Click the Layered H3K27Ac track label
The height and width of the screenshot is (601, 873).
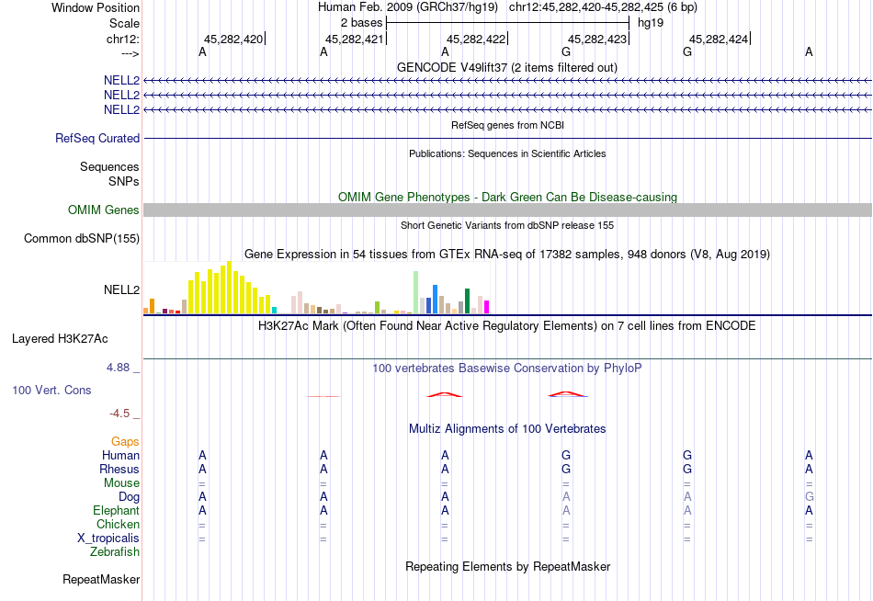click(60, 339)
